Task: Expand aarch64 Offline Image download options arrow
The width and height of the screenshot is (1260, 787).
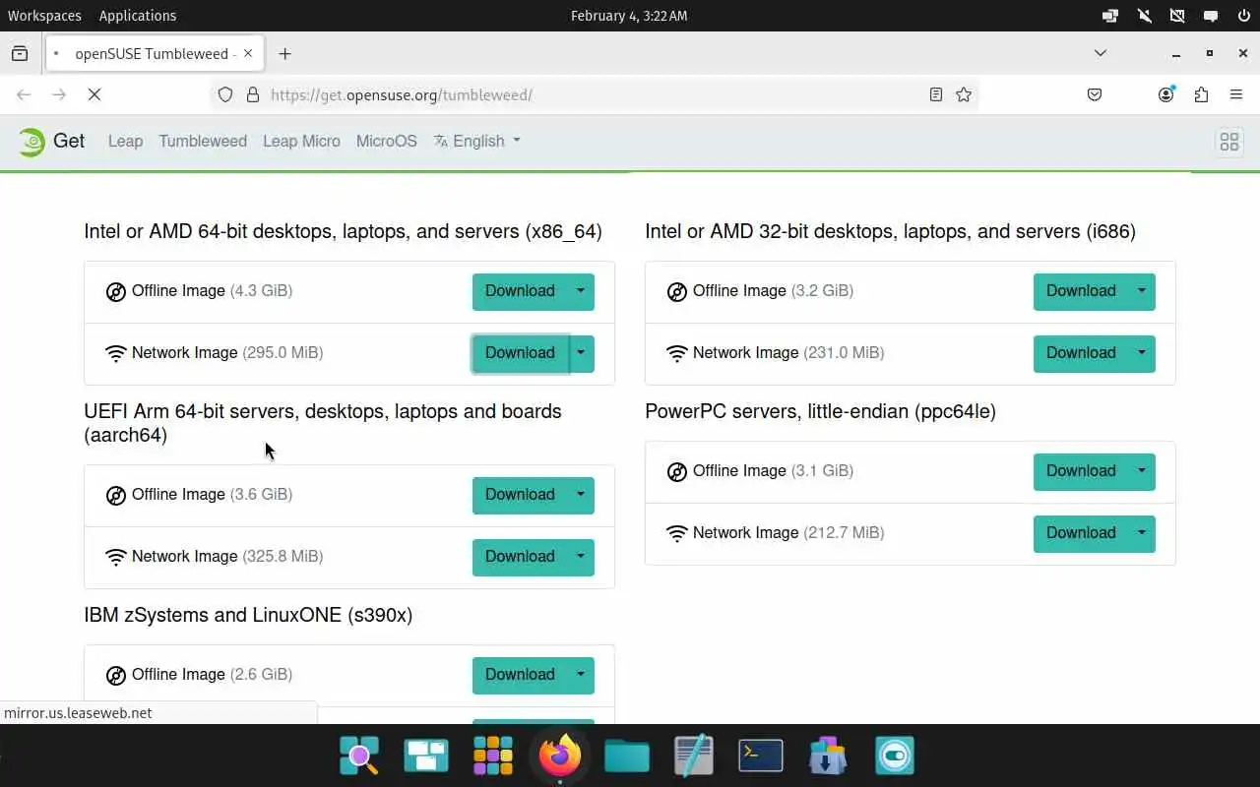Action: [581, 495]
